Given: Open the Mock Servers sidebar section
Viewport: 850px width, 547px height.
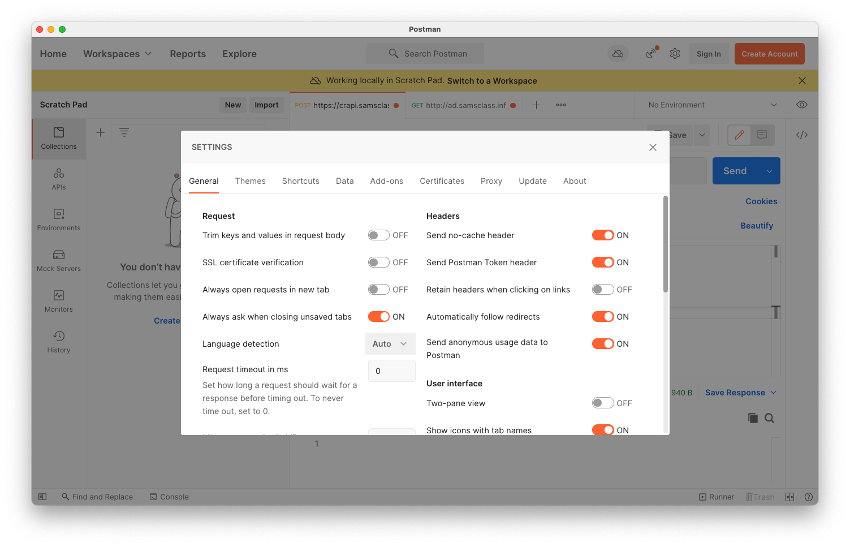Looking at the screenshot, I should point(59,261).
